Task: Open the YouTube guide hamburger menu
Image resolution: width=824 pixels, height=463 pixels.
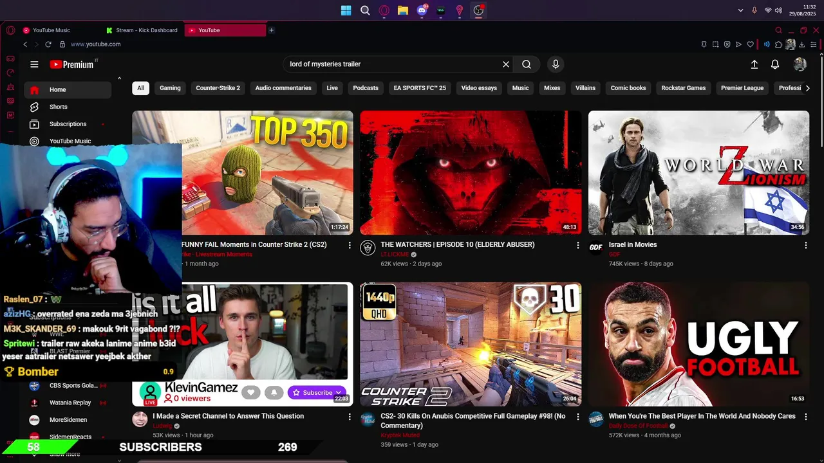Action: [34, 64]
